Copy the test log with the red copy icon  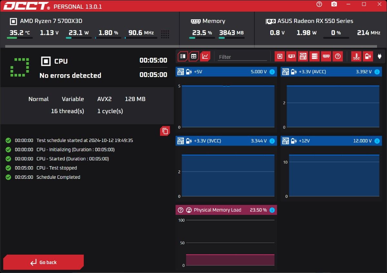click(165, 131)
